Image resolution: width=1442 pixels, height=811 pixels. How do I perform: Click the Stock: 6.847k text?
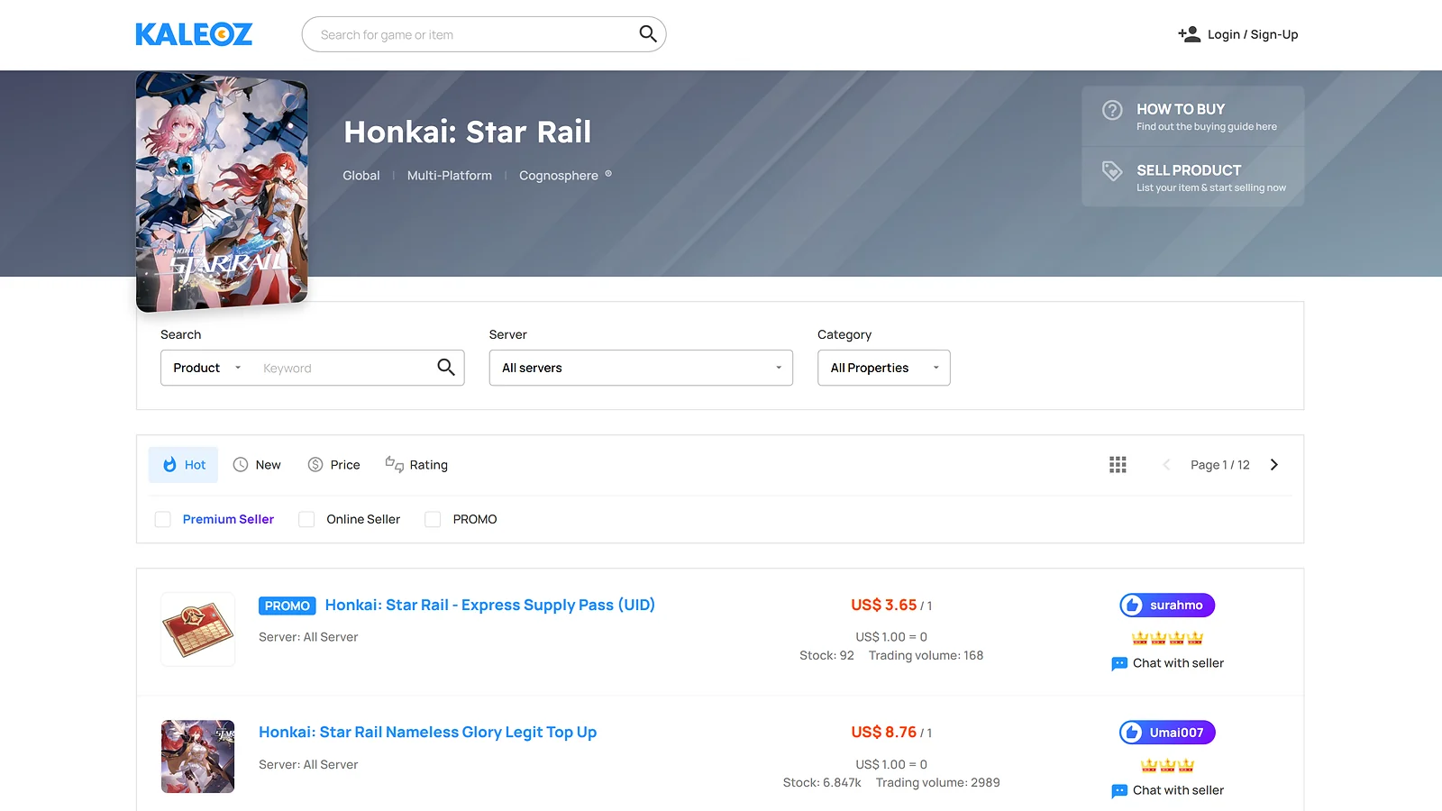[822, 782]
